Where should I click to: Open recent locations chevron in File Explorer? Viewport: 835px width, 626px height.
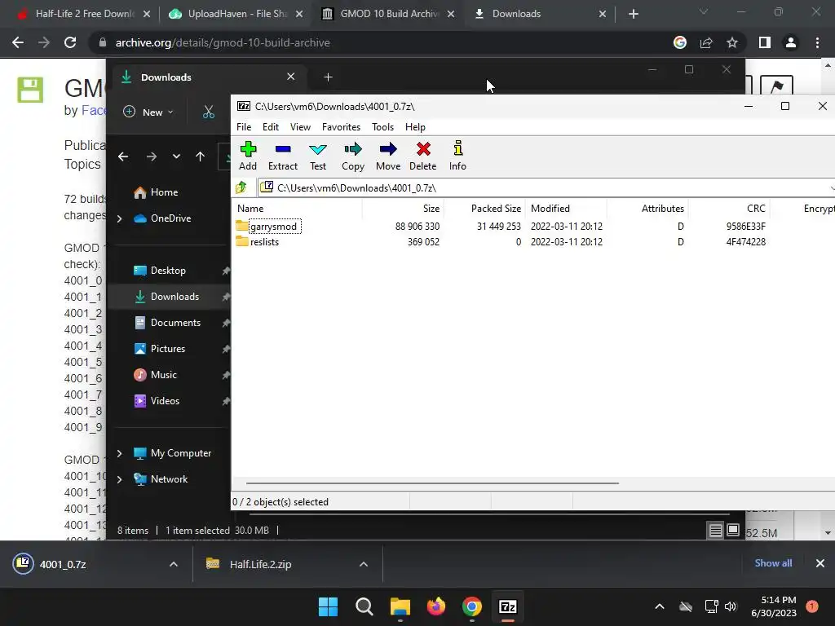point(176,156)
